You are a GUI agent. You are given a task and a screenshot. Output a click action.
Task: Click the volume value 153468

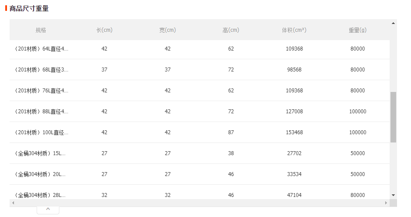[x=294, y=132]
